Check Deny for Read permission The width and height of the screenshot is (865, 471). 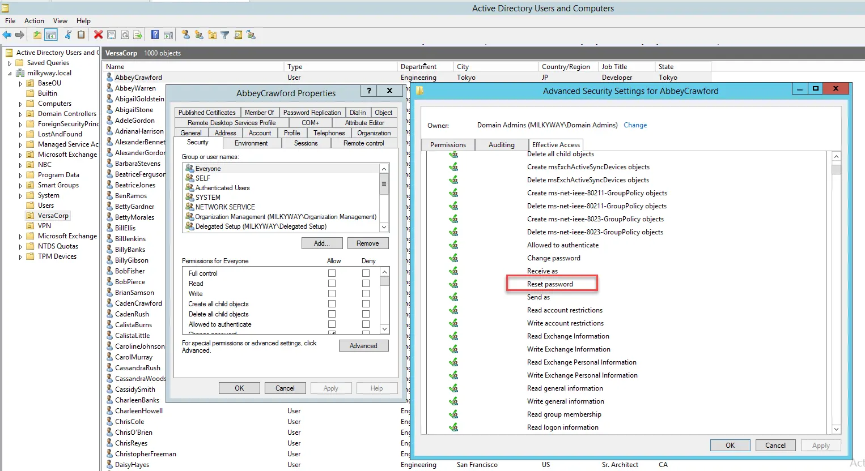click(x=366, y=284)
